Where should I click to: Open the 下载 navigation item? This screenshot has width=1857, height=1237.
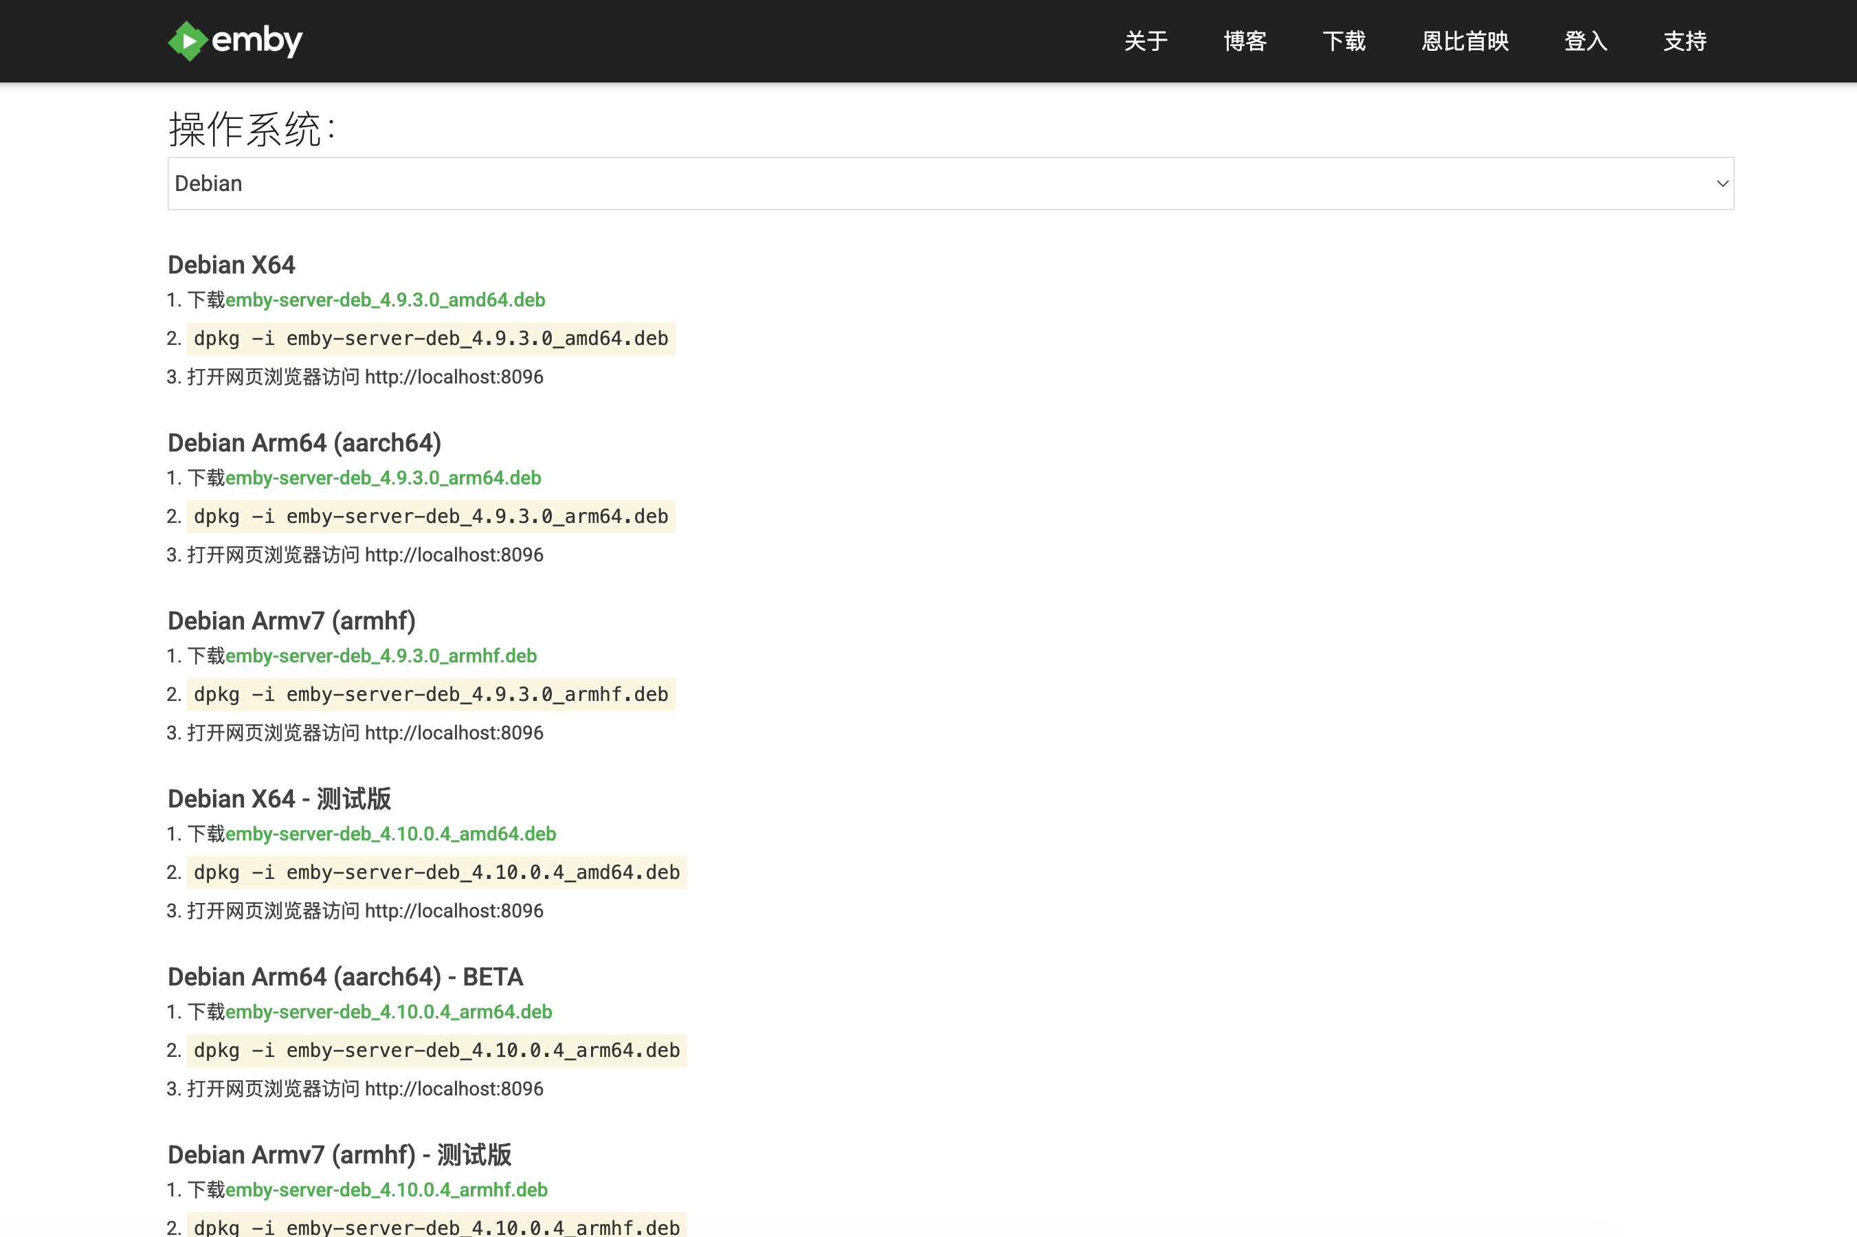tap(1344, 41)
